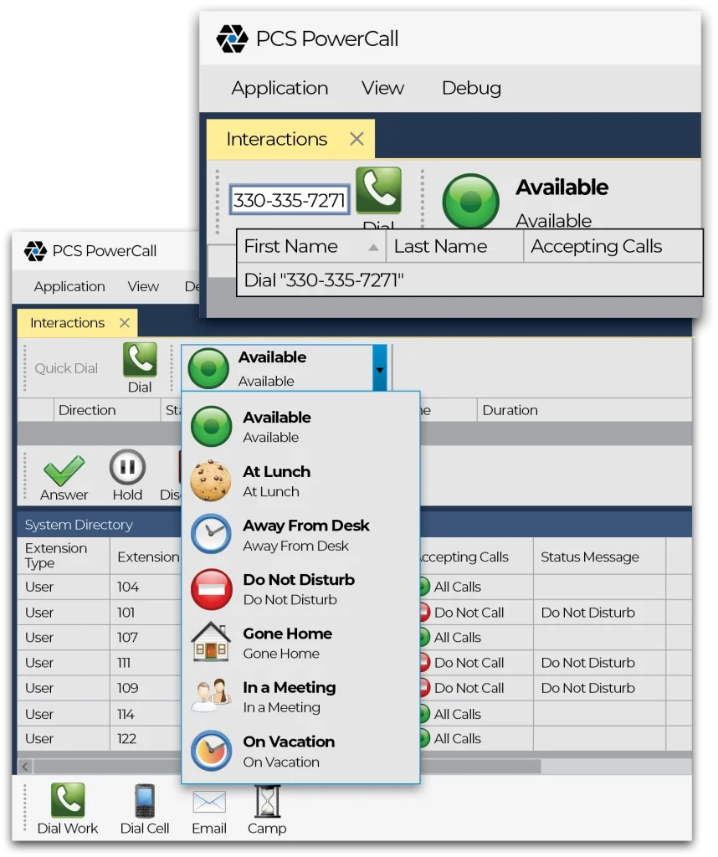Click the System Directory panel title

tap(79, 525)
